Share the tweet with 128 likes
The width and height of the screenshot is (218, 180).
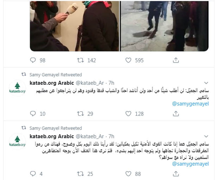pyautogui.click(x=176, y=114)
